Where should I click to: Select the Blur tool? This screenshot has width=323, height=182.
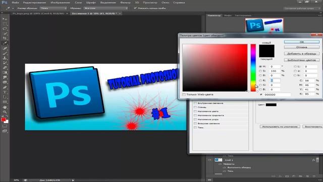click(x=5, y=77)
